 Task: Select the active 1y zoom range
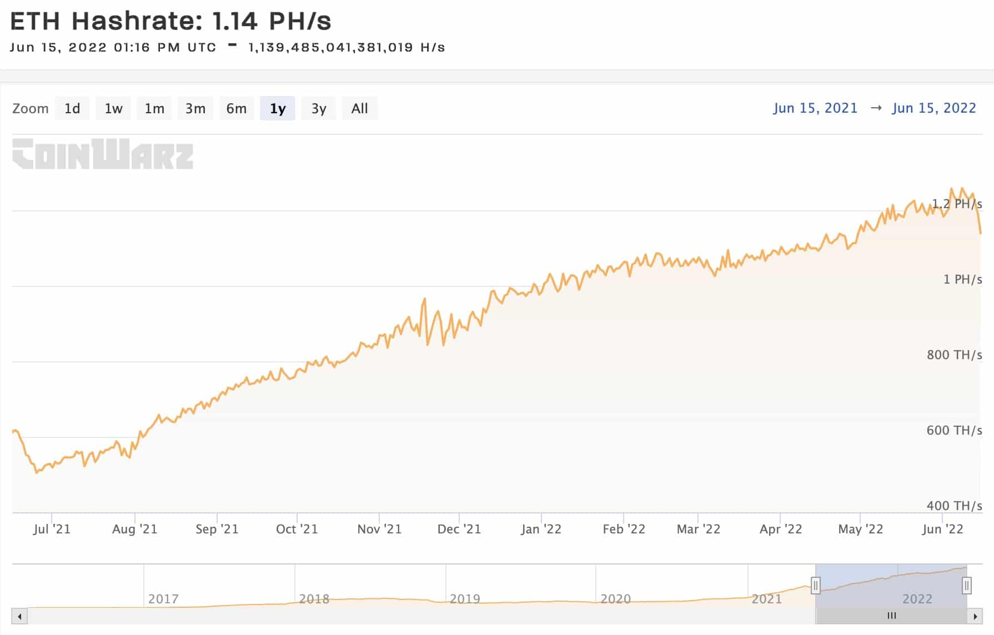click(x=278, y=108)
